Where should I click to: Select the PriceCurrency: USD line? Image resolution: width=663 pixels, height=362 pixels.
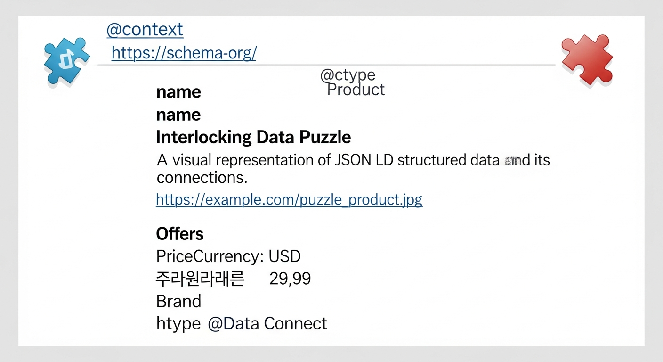coord(228,256)
